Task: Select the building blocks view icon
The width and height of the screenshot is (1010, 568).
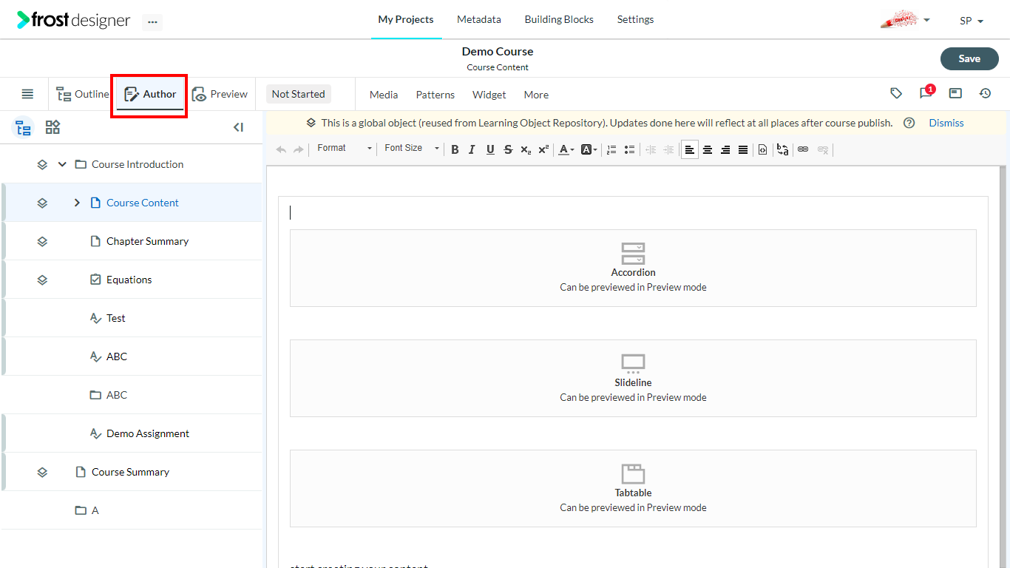Action: (52, 127)
